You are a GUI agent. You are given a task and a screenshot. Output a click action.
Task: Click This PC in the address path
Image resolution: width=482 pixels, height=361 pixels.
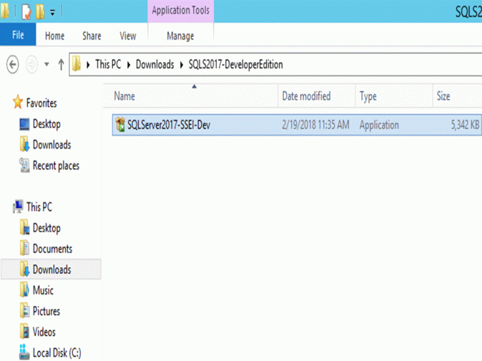tap(108, 65)
